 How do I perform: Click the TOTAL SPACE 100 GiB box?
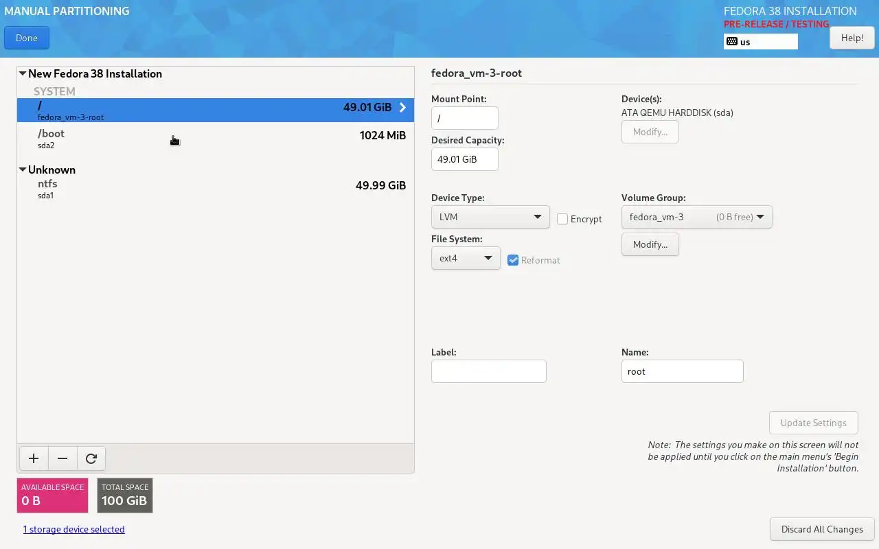click(x=125, y=495)
